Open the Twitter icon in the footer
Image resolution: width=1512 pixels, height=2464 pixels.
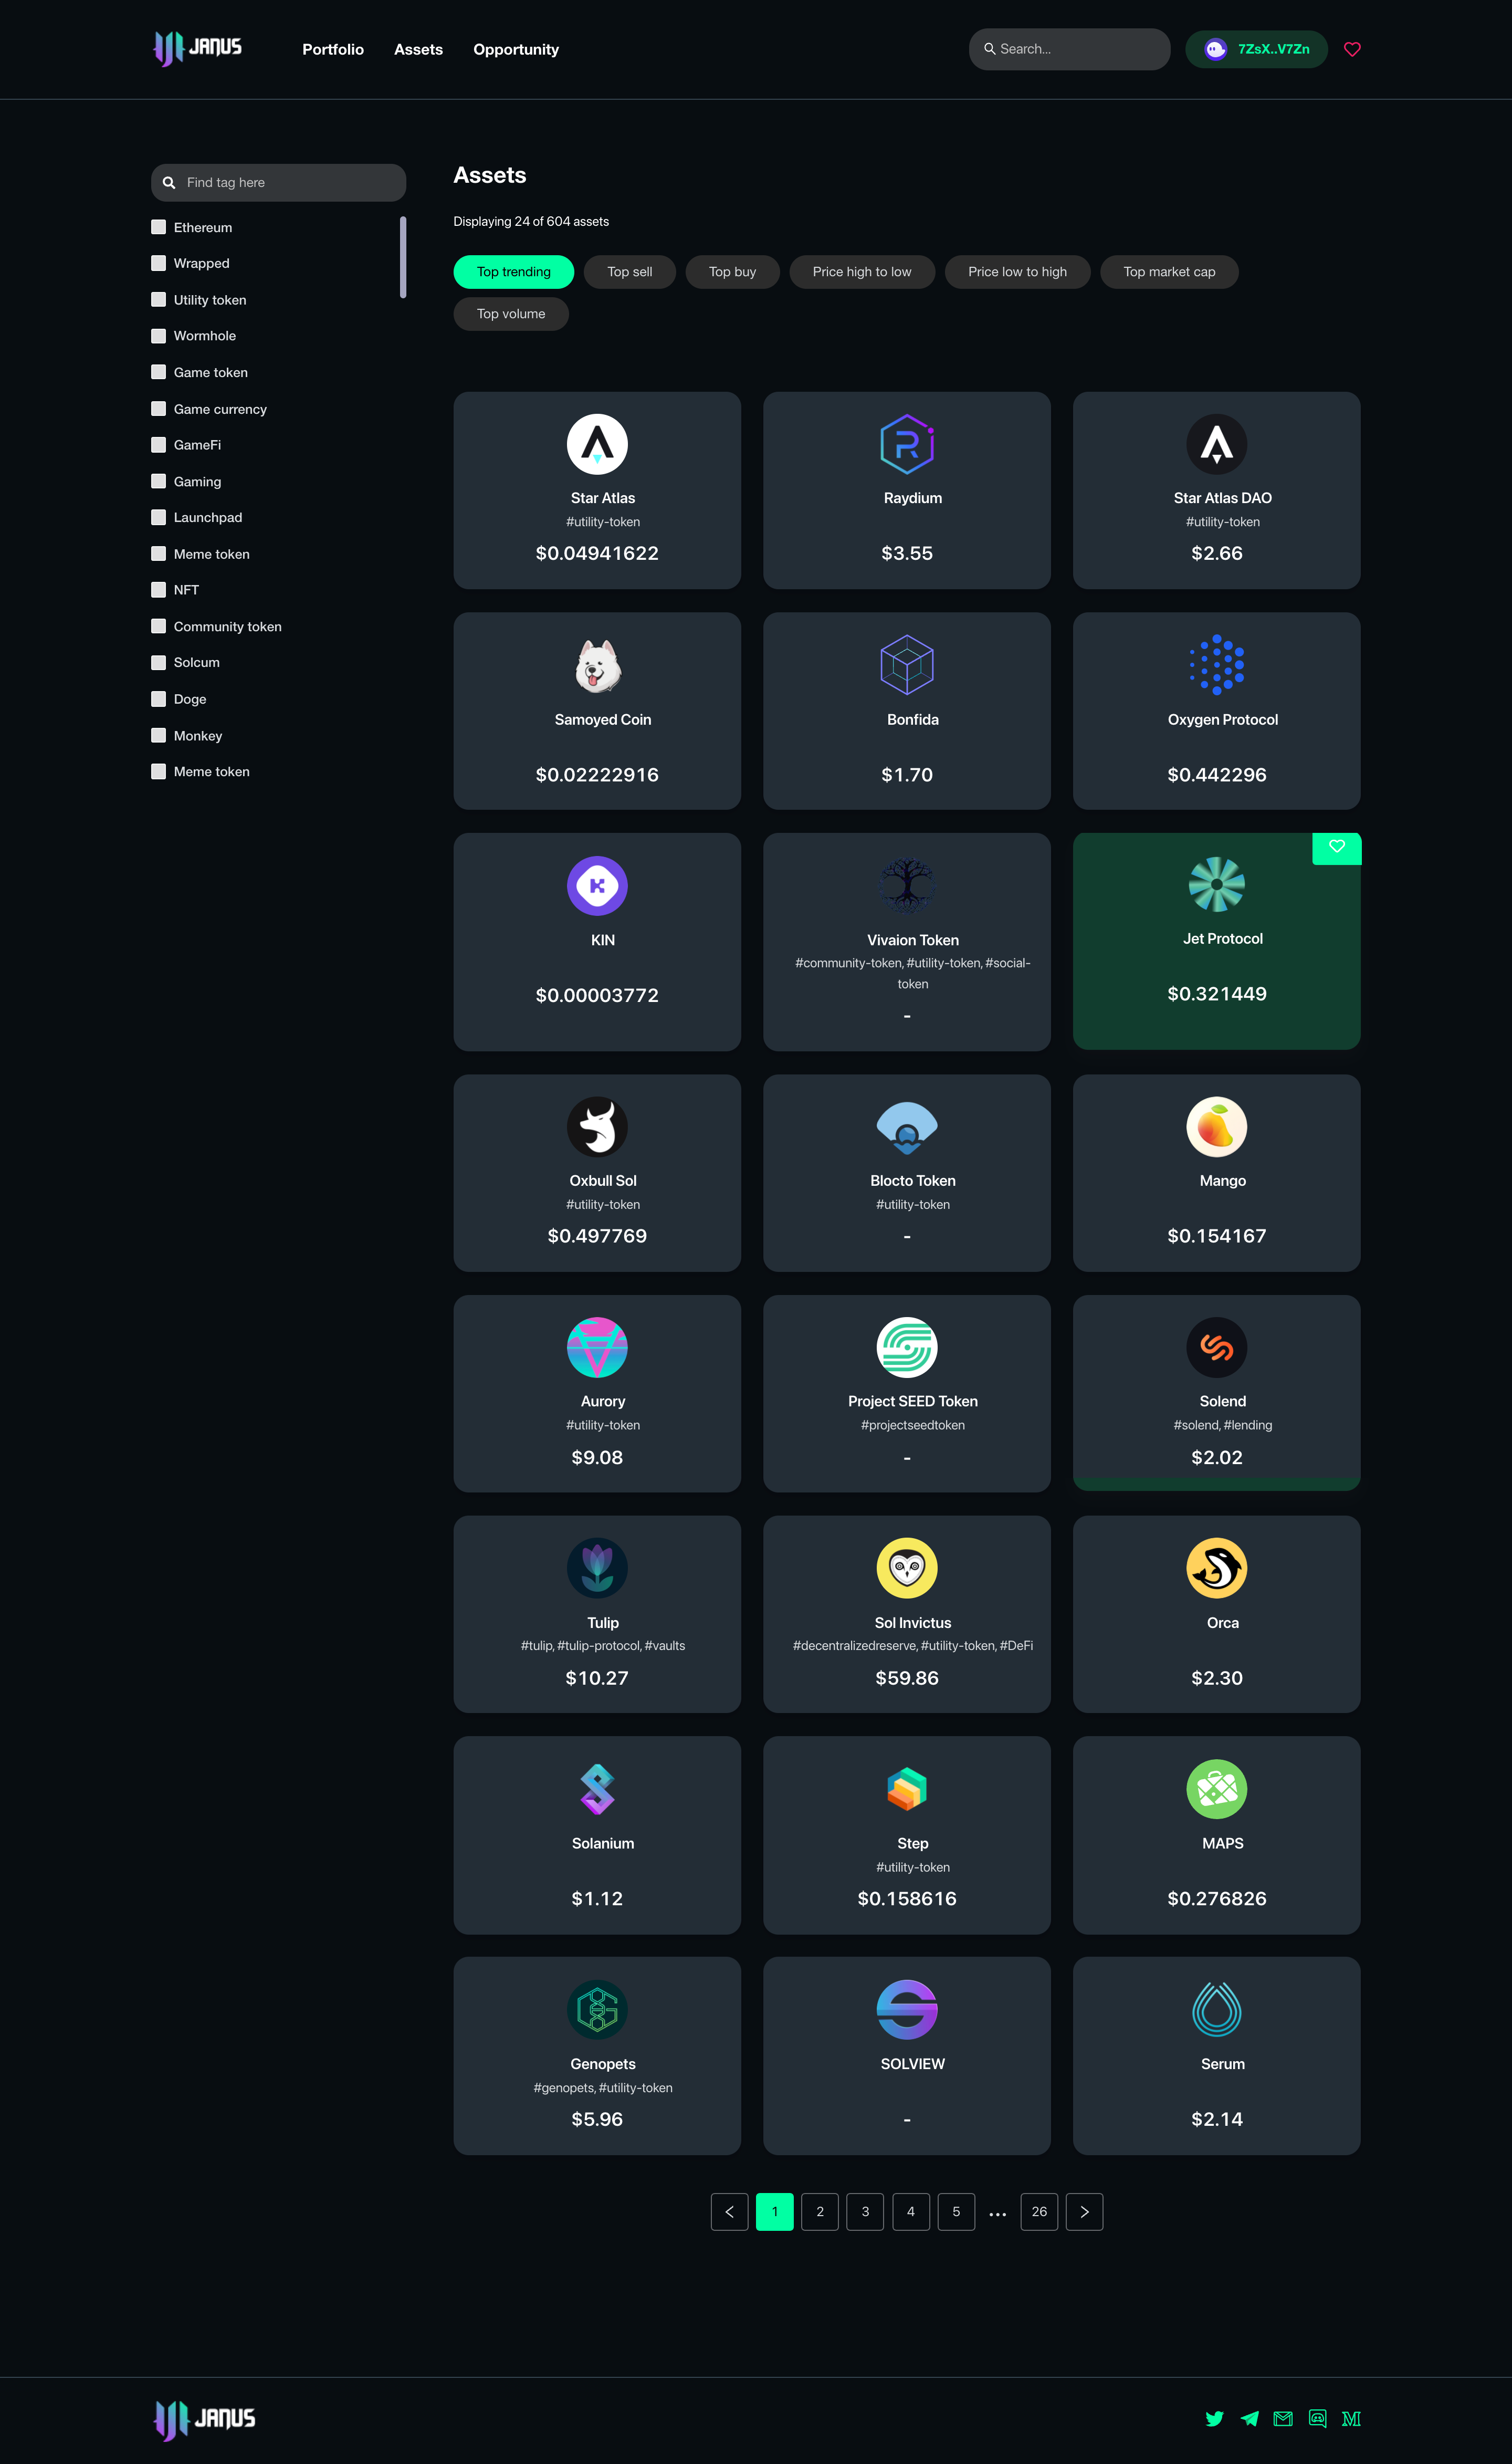1214,2418
